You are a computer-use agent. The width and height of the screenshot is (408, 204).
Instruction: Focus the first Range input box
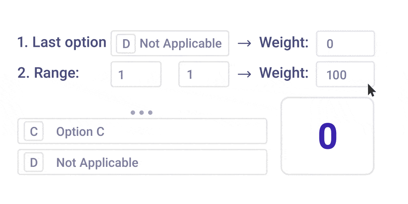(x=136, y=74)
